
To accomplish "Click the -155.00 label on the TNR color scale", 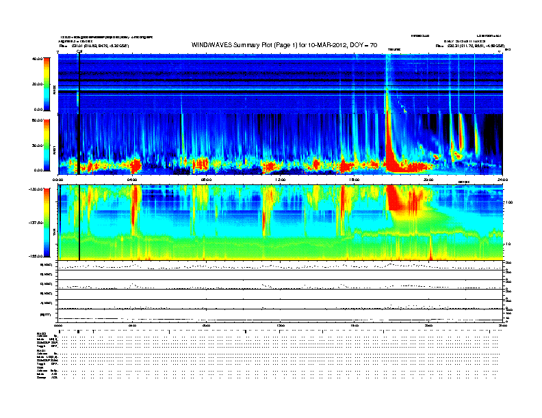I will click(x=36, y=256).
